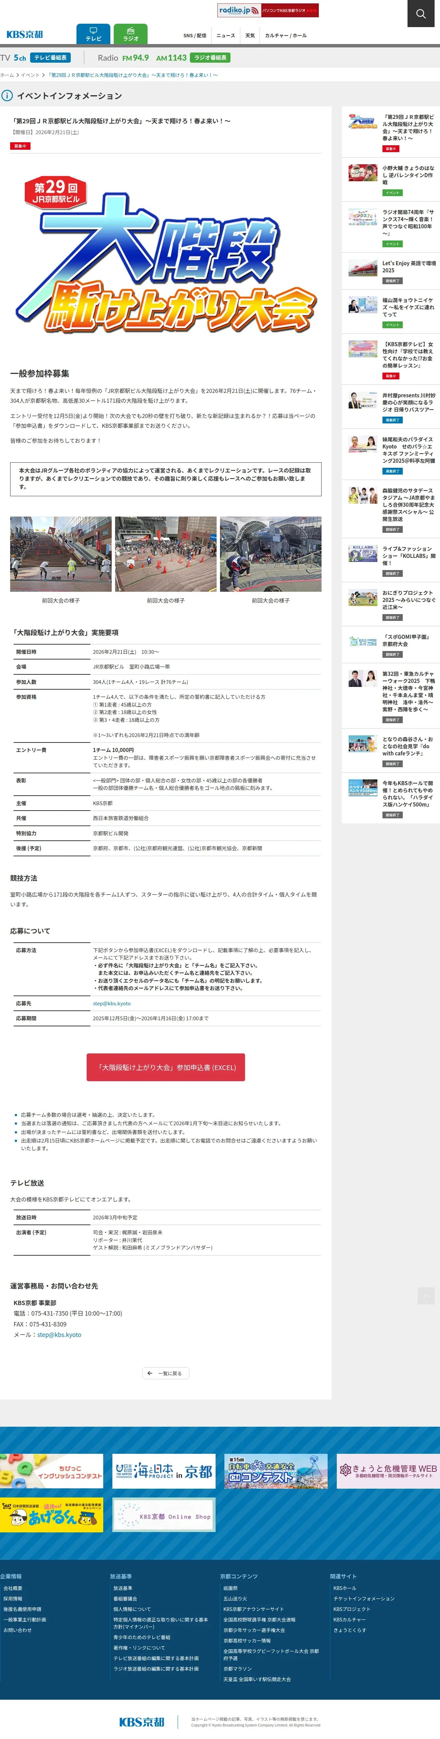Open the search magnifier icon in header

pyautogui.click(x=421, y=14)
